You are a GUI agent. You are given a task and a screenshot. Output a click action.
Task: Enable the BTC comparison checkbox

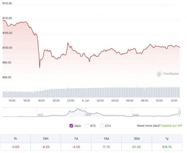click(x=87, y=126)
